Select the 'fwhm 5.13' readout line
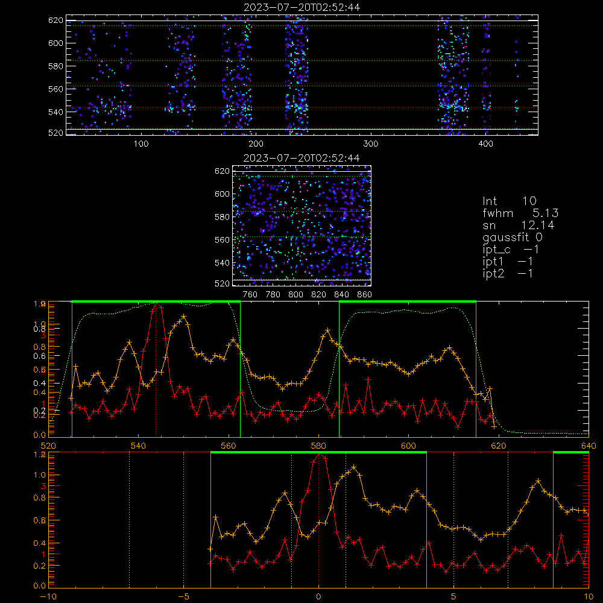Viewport: 603px width, 603px height. coord(520,213)
